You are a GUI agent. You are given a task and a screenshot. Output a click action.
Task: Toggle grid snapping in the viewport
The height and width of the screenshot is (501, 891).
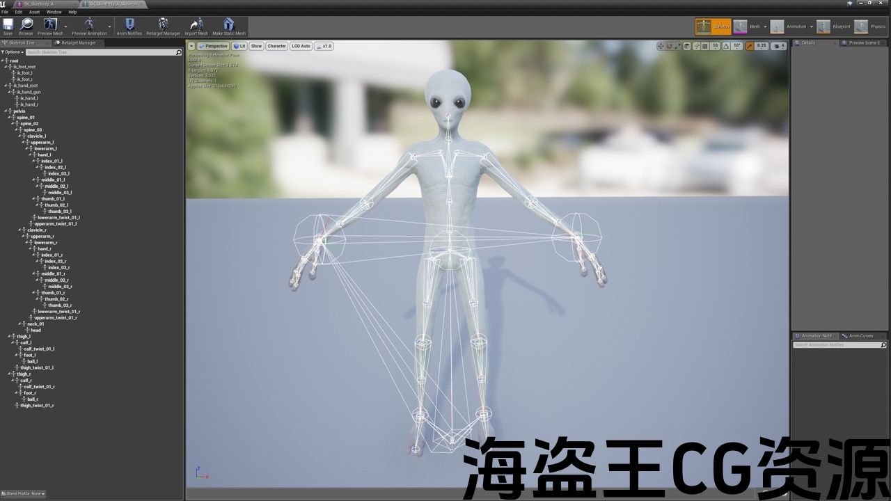(705, 46)
